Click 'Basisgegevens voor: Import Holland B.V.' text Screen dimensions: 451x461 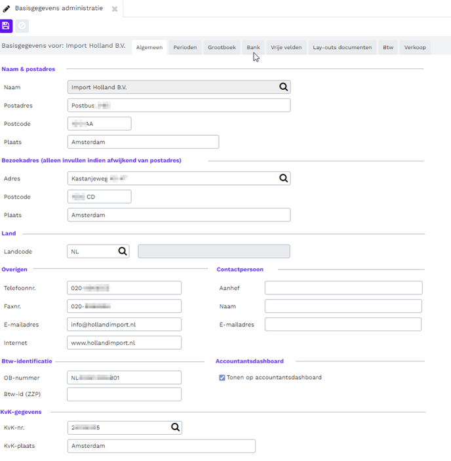pyautogui.click(x=64, y=45)
